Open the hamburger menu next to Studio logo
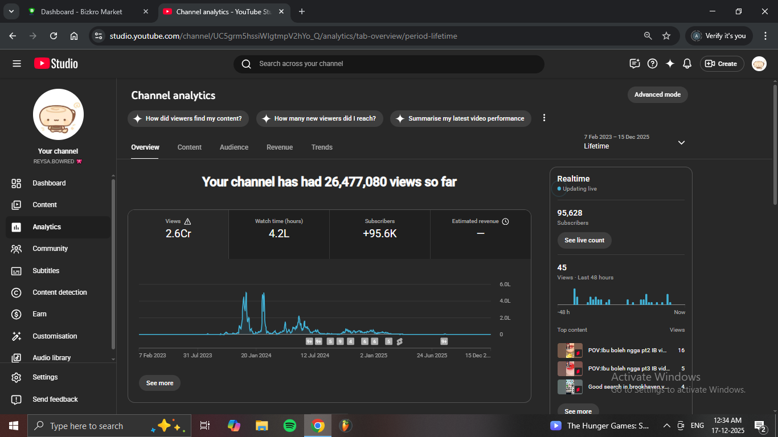 click(x=17, y=64)
